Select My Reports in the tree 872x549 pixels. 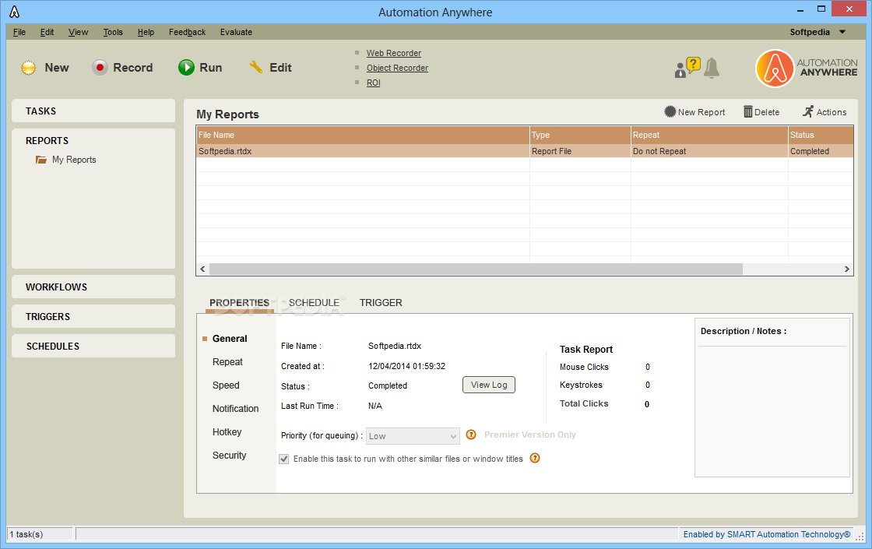coord(74,160)
